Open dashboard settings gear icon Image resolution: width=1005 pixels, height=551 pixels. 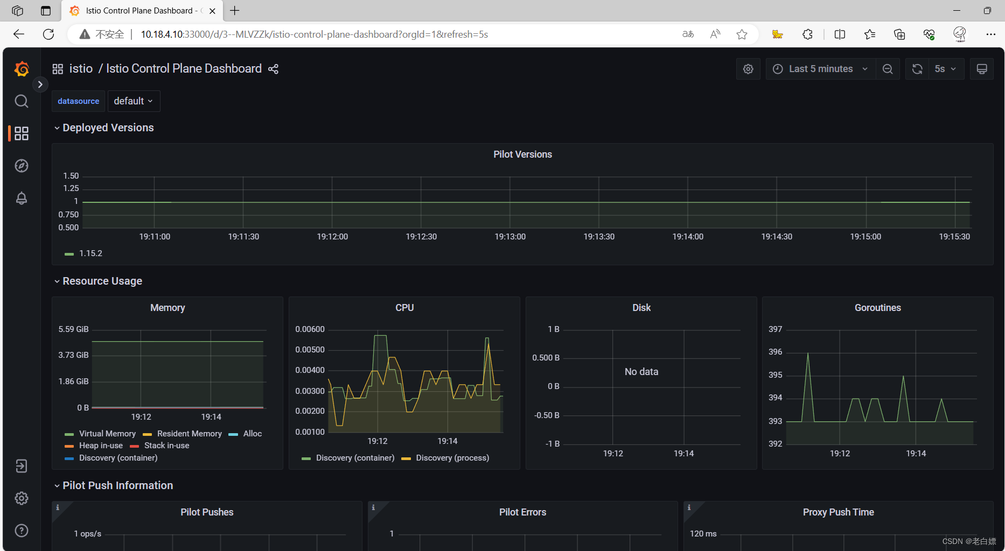pos(748,69)
